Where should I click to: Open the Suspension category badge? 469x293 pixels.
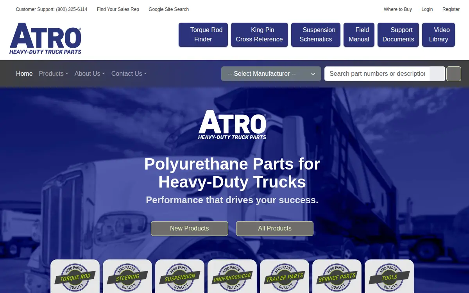click(x=180, y=276)
